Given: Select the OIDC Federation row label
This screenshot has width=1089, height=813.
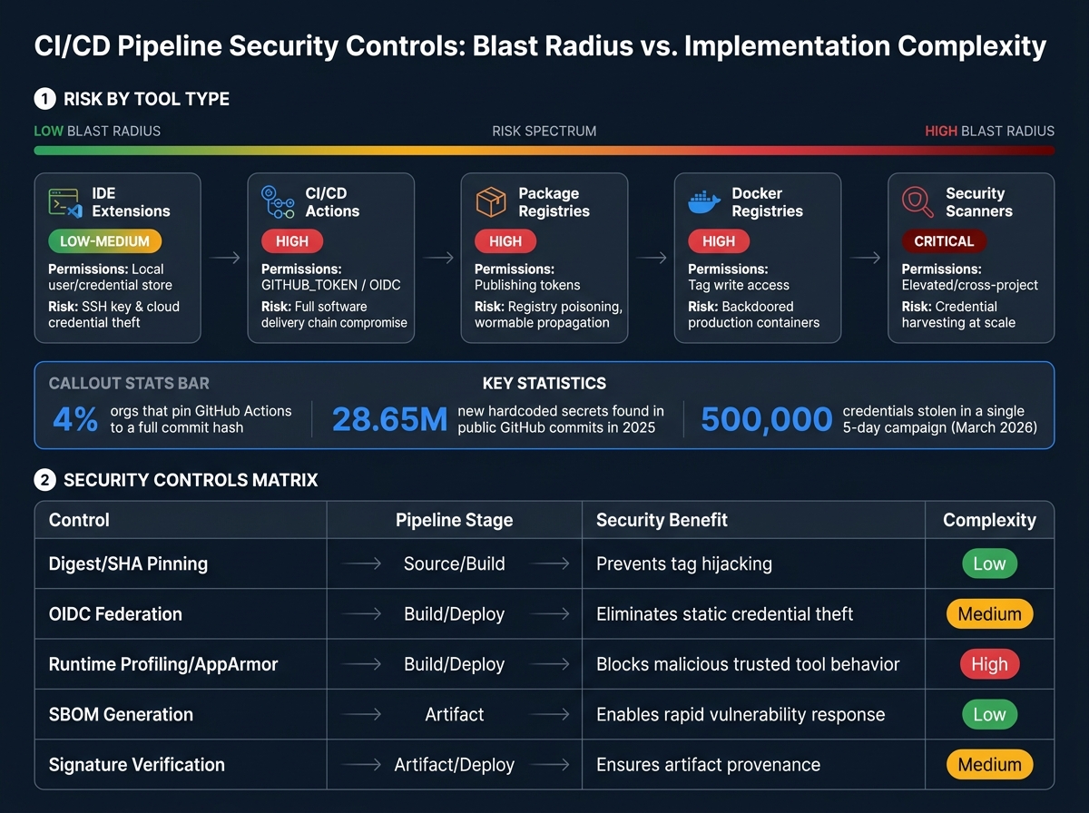Looking at the screenshot, I should [115, 614].
